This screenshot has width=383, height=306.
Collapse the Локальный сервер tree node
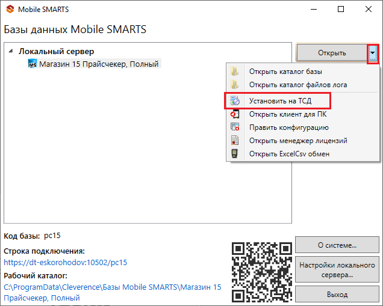pyautogui.click(x=11, y=51)
